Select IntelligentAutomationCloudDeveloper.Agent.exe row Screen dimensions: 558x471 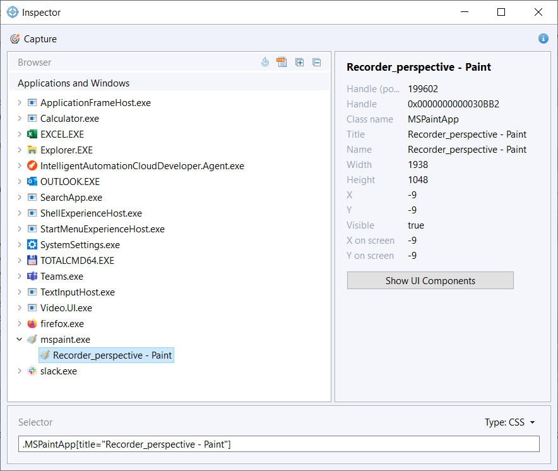142,165
